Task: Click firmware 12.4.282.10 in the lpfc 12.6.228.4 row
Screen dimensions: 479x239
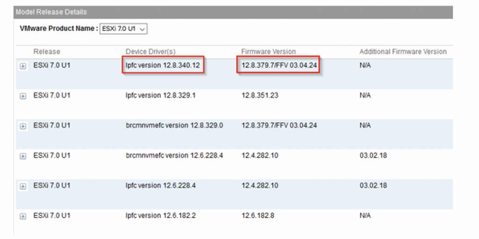Action: (x=260, y=185)
